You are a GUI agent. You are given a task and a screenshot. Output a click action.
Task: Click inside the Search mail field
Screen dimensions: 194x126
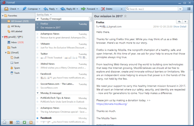pos(153,9)
